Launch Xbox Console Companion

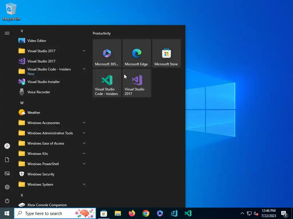52,205
